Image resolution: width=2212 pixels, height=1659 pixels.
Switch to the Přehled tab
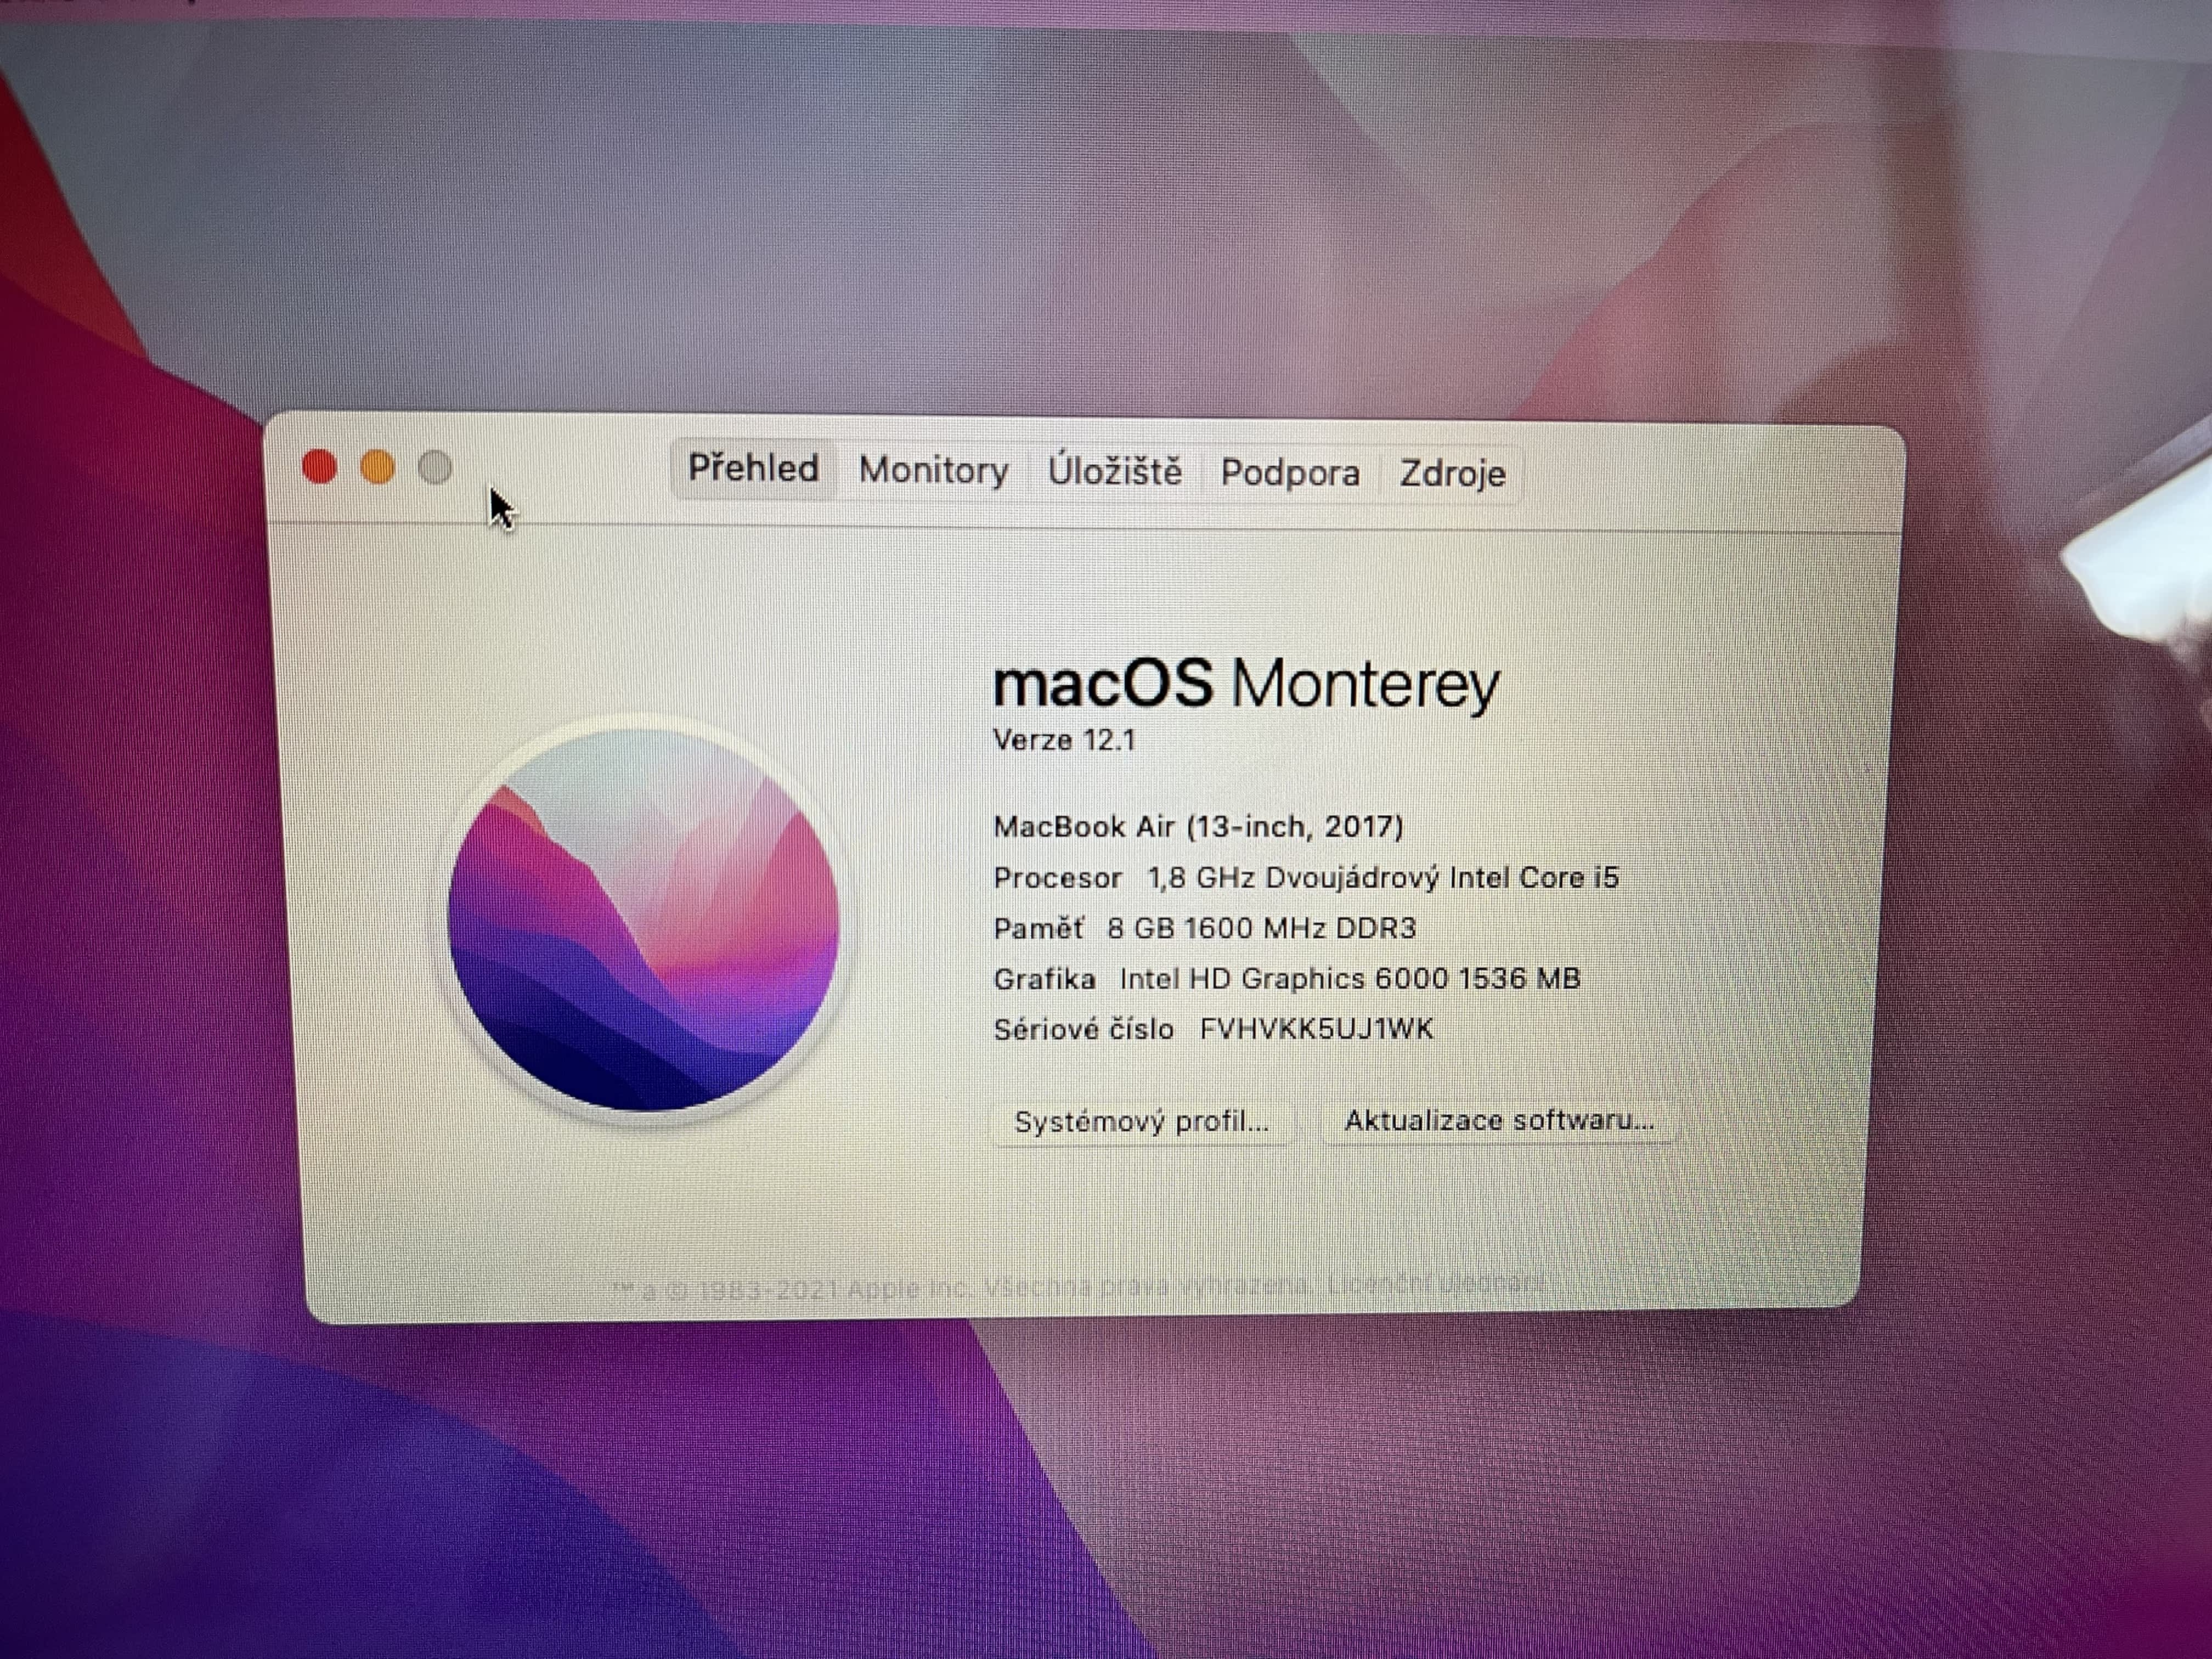pos(753,468)
